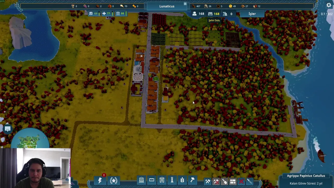Click the version number 0.7.1802
334x188 pixels.
click(x=327, y=14)
